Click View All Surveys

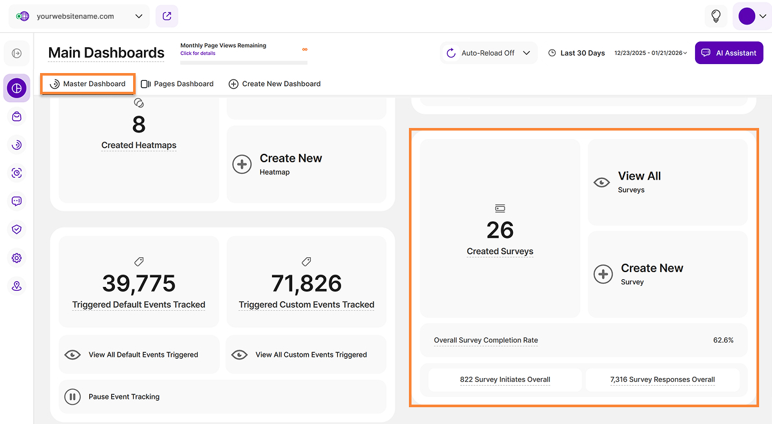[x=667, y=182]
